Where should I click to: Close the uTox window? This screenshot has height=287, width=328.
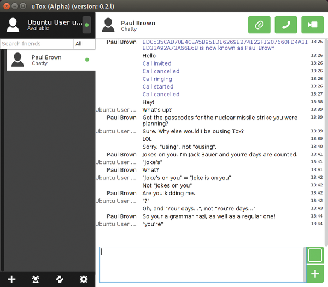(6, 6)
